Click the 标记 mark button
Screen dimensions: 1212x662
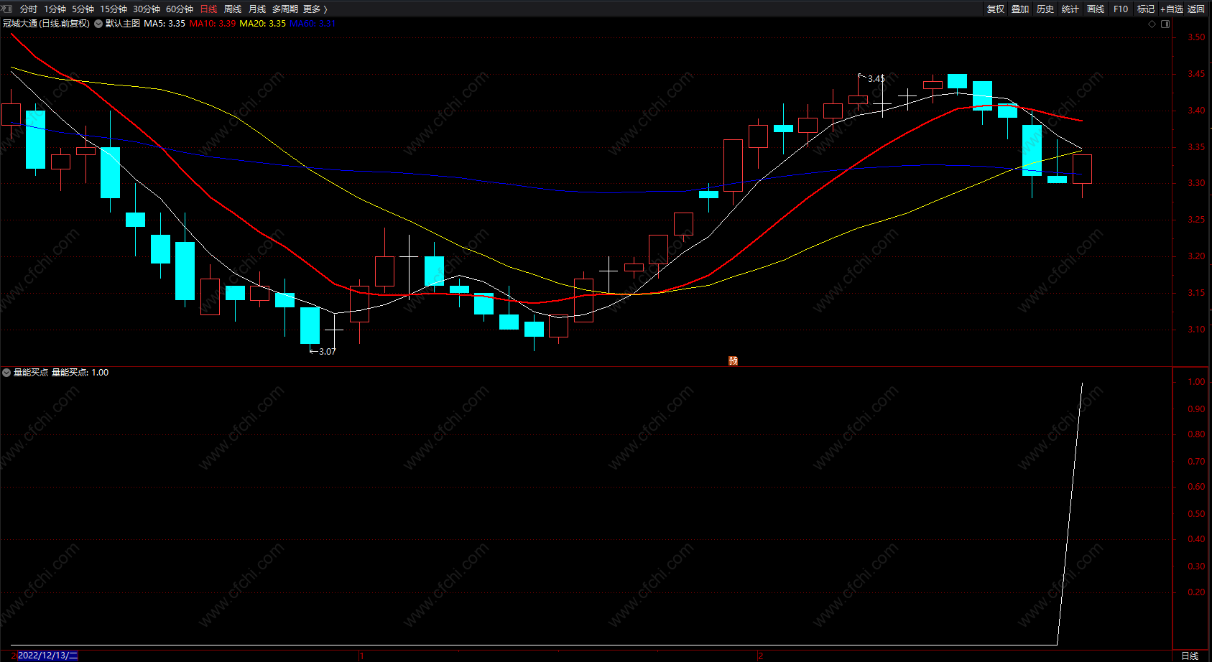point(1146,9)
